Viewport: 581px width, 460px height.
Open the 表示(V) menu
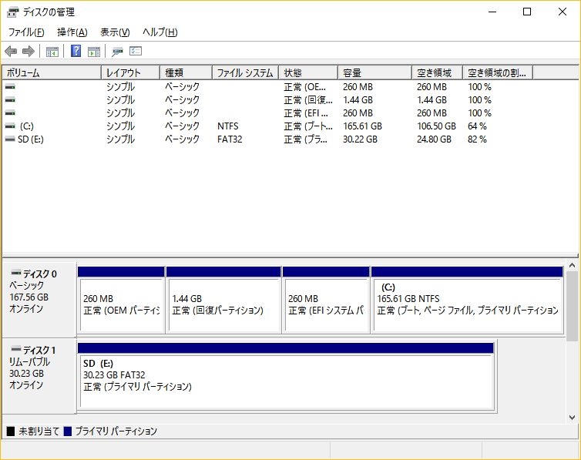pos(115,32)
